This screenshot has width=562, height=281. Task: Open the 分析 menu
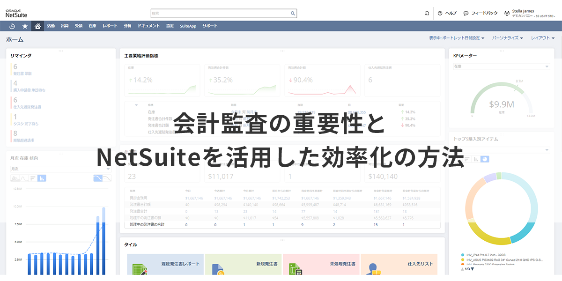[x=127, y=26]
